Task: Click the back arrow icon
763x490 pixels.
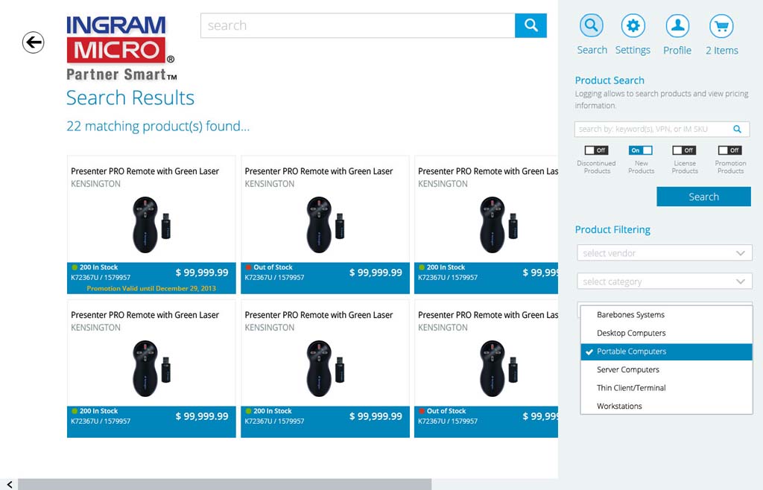Action: coord(33,42)
